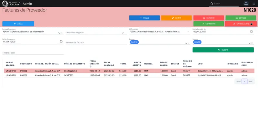This screenshot has width=258, height=136.
Task: Expand the Unidad de Negocio dropdown
Action: point(123,33)
